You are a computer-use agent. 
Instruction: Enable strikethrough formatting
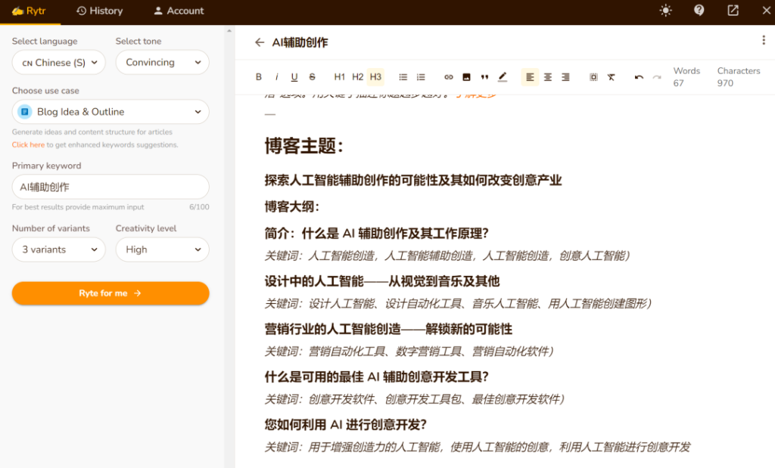312,76
